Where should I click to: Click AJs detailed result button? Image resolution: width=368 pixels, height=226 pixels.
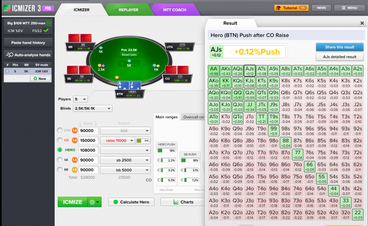(340, 57)
